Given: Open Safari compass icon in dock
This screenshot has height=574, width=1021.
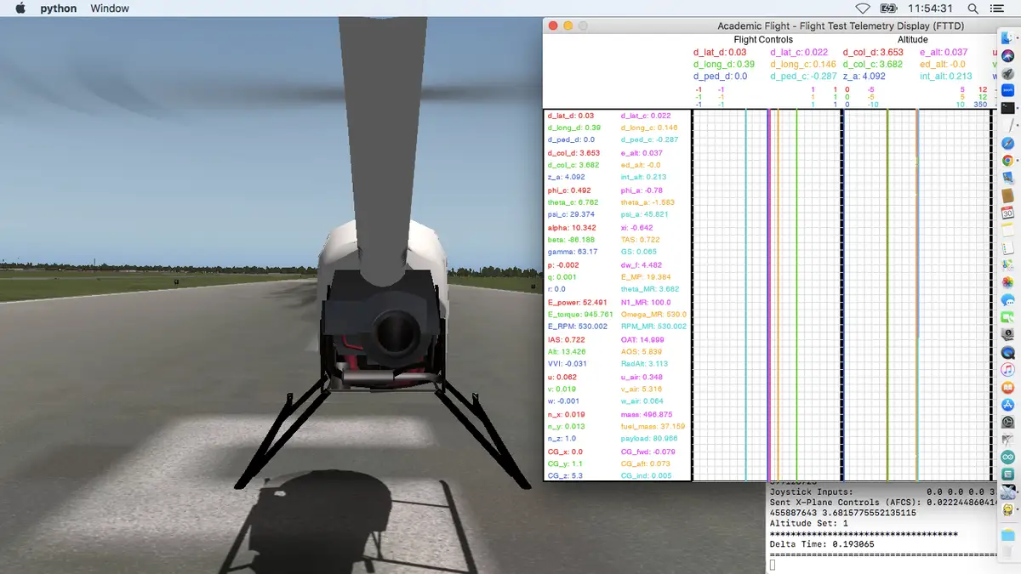Looking at the screenshot, I should [1007, 143].
